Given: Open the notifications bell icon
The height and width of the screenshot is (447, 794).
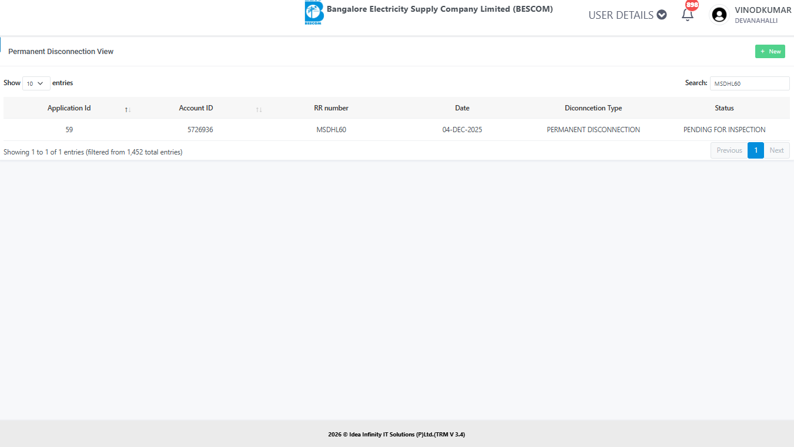Looking at the screenshot, I should pyautogui.click(x=687, y=16).
